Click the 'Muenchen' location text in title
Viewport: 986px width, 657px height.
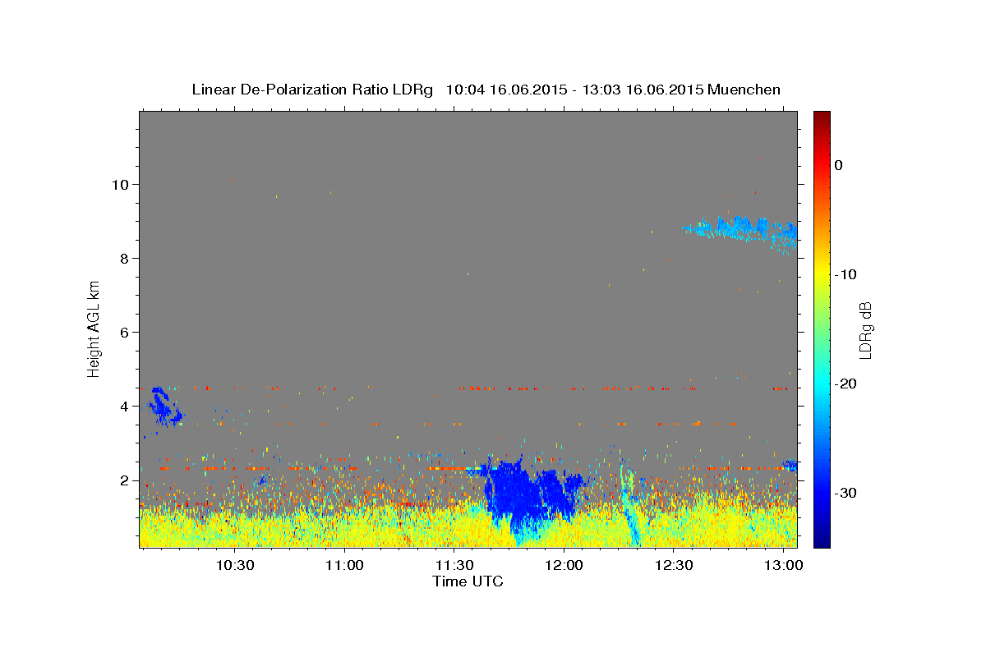coord(744,90)
